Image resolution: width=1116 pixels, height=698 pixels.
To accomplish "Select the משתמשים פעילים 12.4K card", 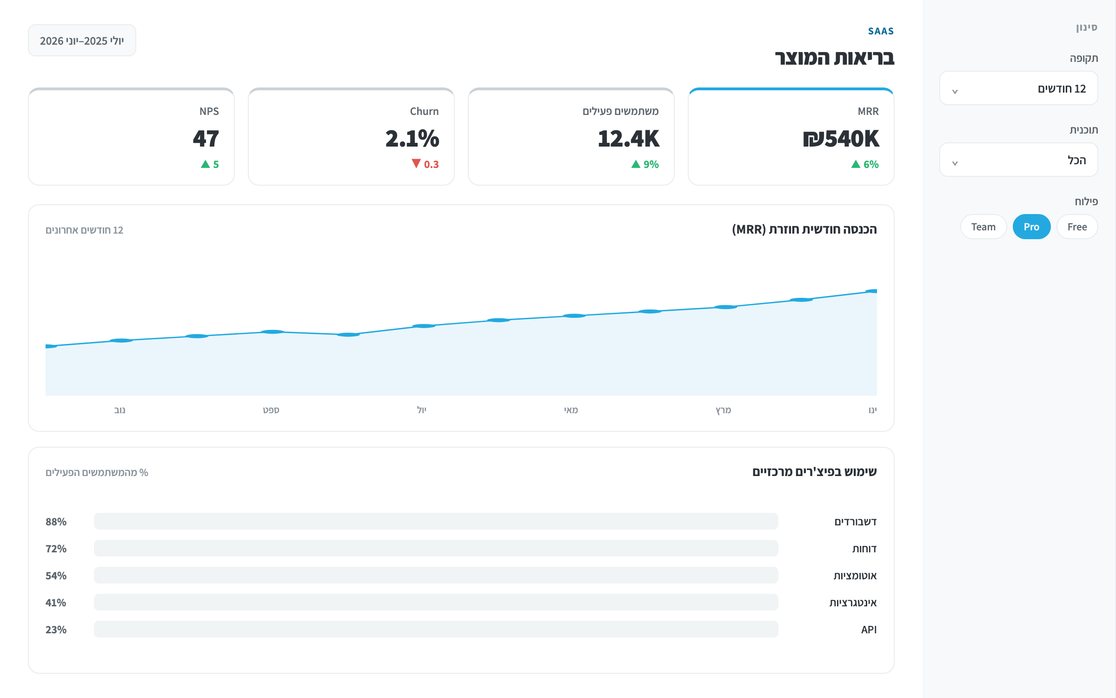I will 571,136.
